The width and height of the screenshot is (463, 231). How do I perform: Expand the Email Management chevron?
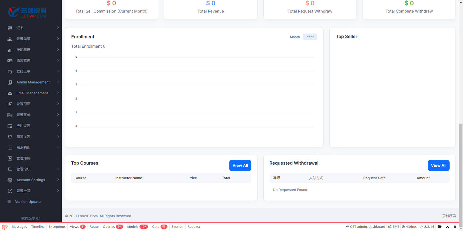pos(58,93)
